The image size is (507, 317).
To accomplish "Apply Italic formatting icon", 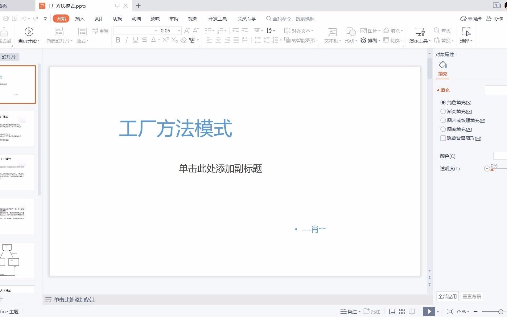I will (126, 40).
